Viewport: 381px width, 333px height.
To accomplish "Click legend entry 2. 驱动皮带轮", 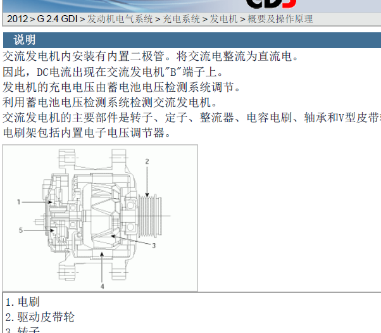I will [x=40, y=317].
